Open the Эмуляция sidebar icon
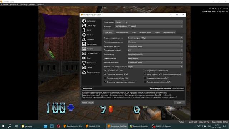Screen dimensions: 229x129 (84, 39)
